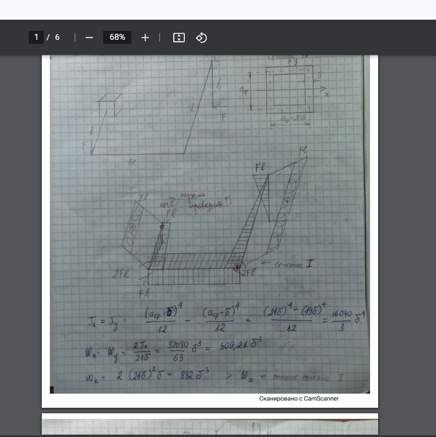Click the second page preview at bottom

[x=209, y=426]
